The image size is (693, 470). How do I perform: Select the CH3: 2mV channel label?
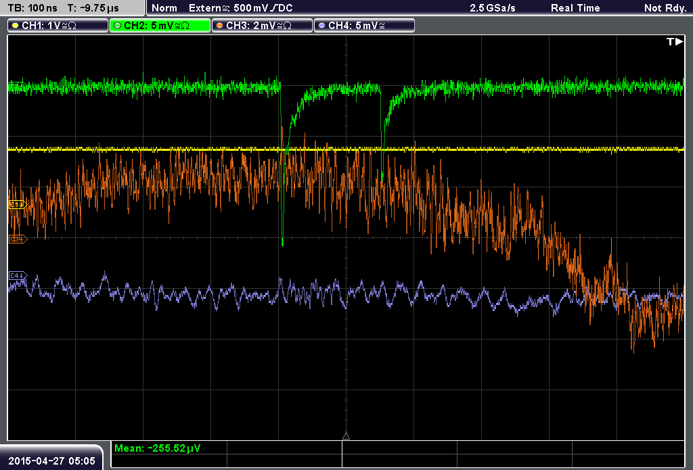(x=262, y=26)
